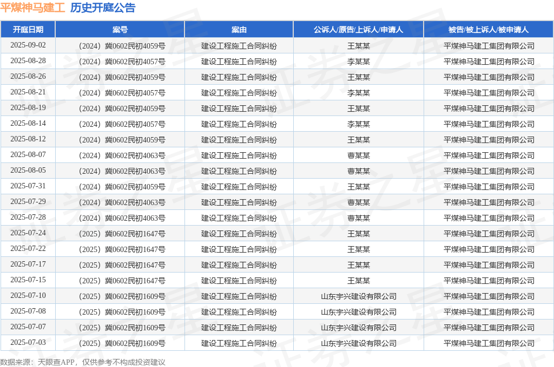
Task: Click defendant 平煤神马建工集团有限公司 in 2025-07-31 row
Action: (x=489, y=187)
